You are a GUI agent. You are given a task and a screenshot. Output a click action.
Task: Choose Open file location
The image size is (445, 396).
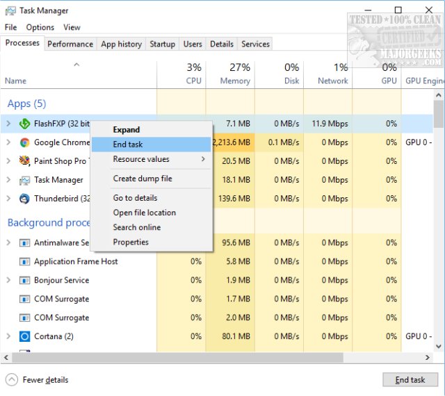152,213
